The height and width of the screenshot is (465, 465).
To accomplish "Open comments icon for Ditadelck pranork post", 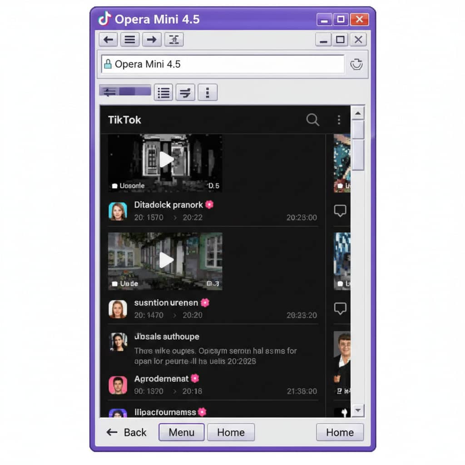I will (340, 211).
